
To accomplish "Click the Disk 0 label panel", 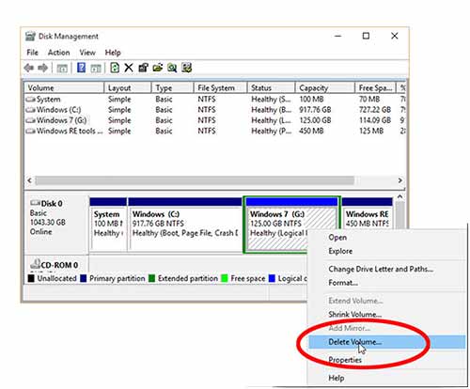I will click(x=55, y=223).
